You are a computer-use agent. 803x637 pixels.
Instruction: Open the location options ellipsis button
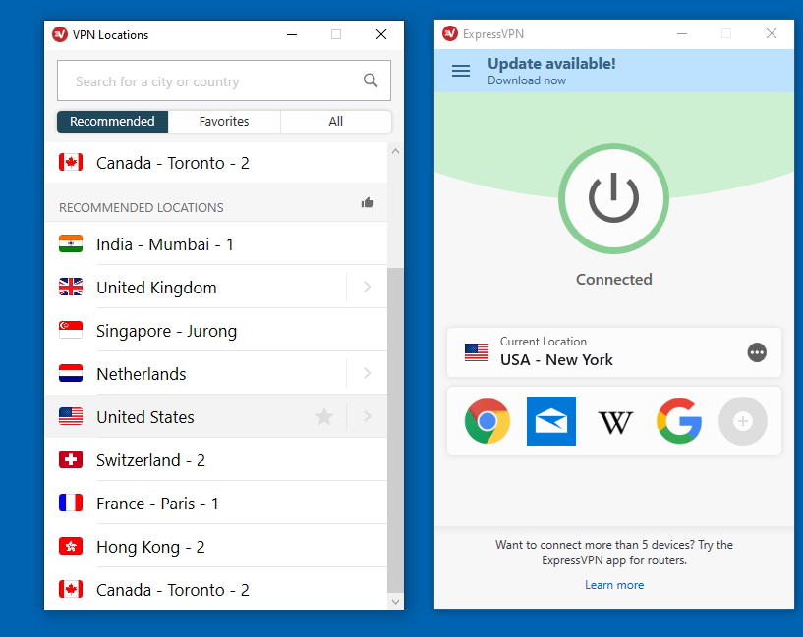(x=757, y=352)
